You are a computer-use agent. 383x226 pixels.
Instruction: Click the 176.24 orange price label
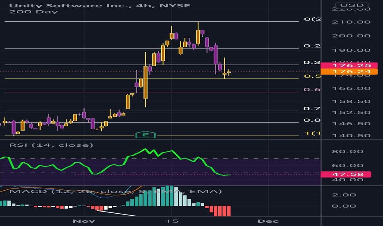(349, 71)
